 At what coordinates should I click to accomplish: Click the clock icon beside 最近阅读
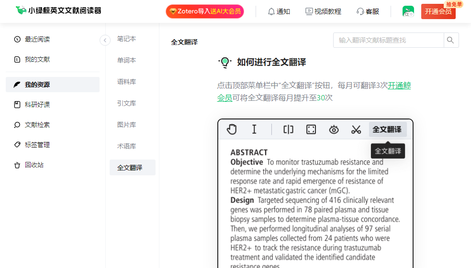(x=17, y=39)
